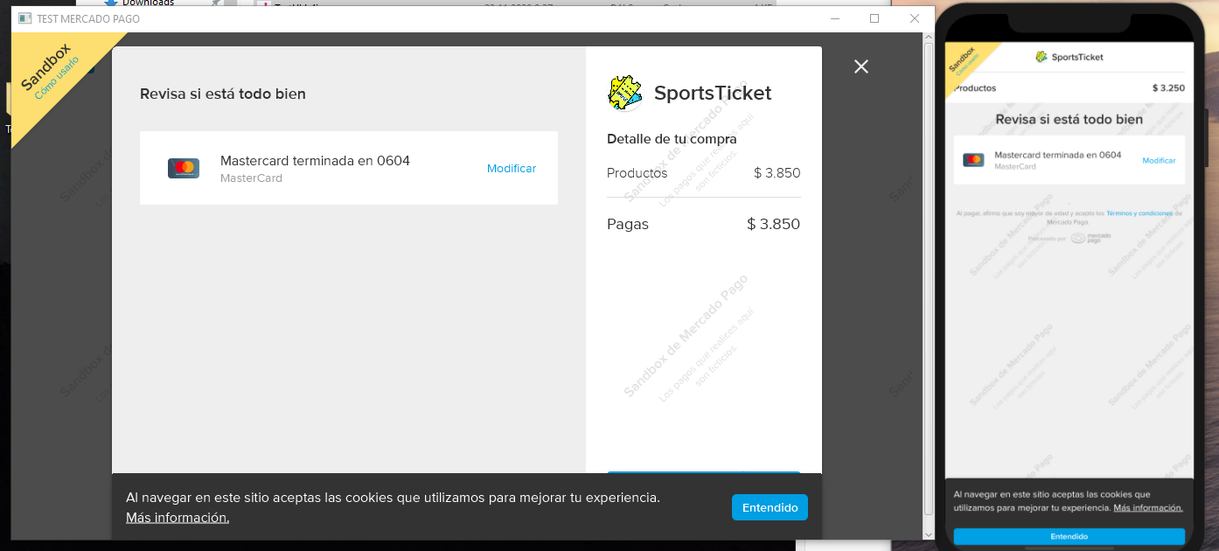Click the SportsTicket logo in the desktop summary panel
This screenshot has height=551, width=1219.
pos(625,94)
